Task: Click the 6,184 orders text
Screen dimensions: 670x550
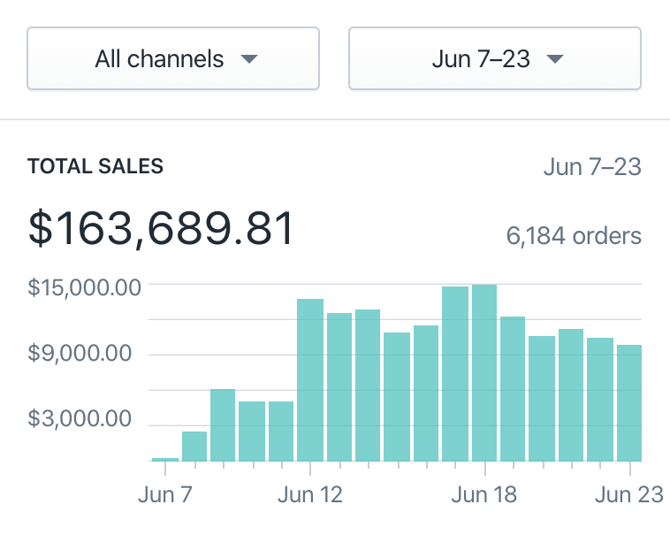Action: tap(574, 236)
